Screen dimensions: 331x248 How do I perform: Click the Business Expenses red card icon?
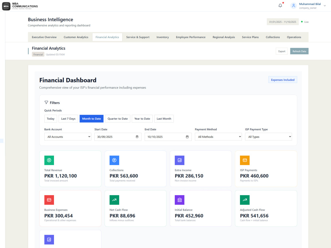pos(49,200)
